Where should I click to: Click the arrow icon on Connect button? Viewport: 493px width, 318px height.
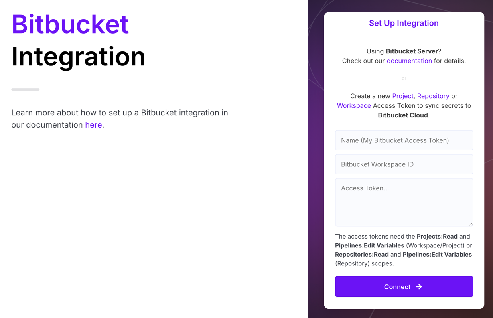pyautogui.click(x=419, y=287)
